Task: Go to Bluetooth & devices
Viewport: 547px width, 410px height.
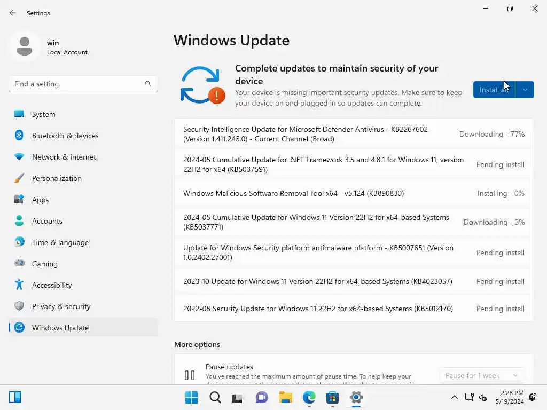Action: [83, 135]
